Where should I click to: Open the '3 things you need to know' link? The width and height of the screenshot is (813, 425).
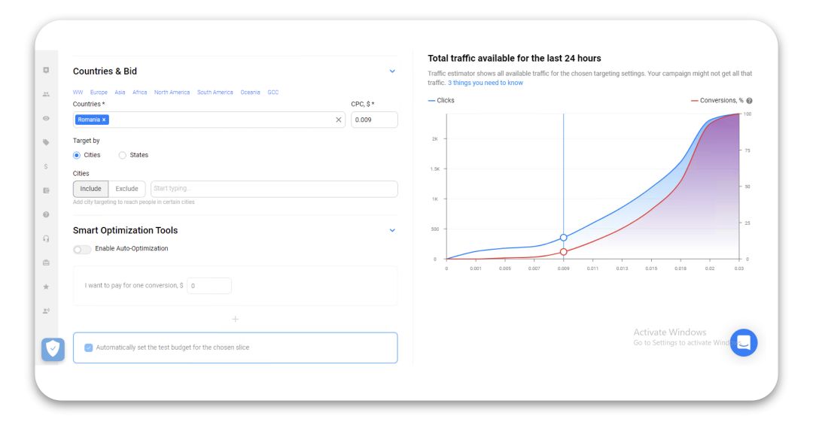coord(485,83)
